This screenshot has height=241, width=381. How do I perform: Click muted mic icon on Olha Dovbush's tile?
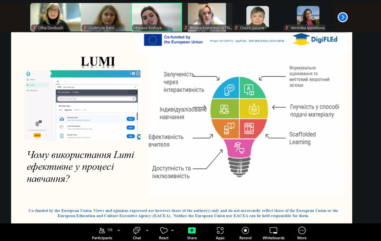35,28
